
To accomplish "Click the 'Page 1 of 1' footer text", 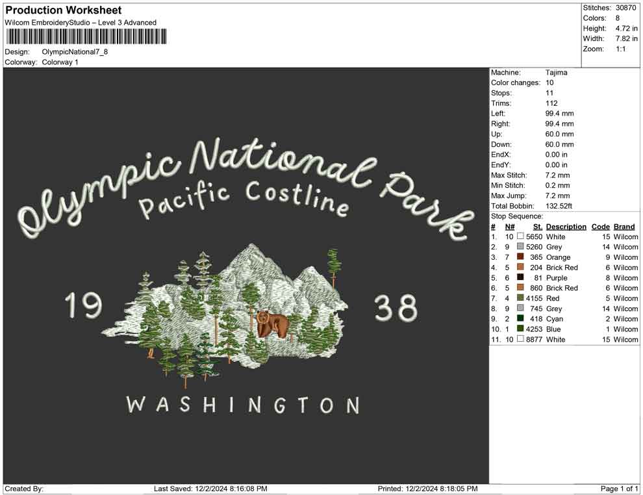I will (619, 489).
